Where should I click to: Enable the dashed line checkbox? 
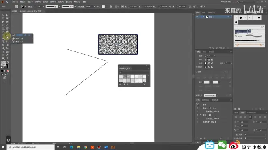(197, 72)
